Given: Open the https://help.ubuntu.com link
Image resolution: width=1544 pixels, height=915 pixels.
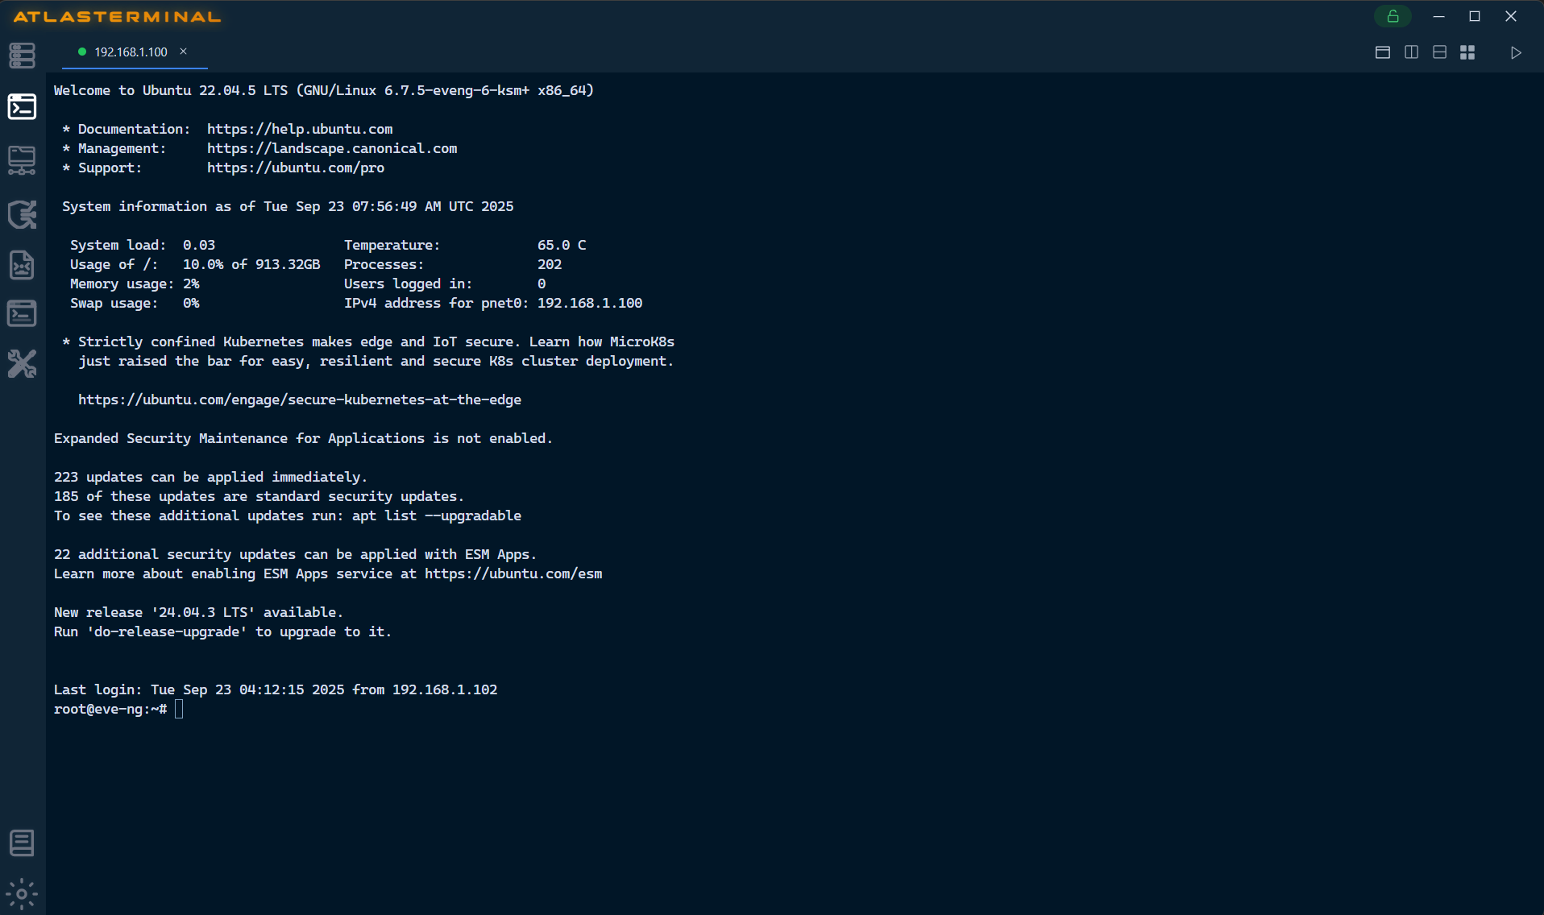Looking at the screenshot, I should (301, 129).
